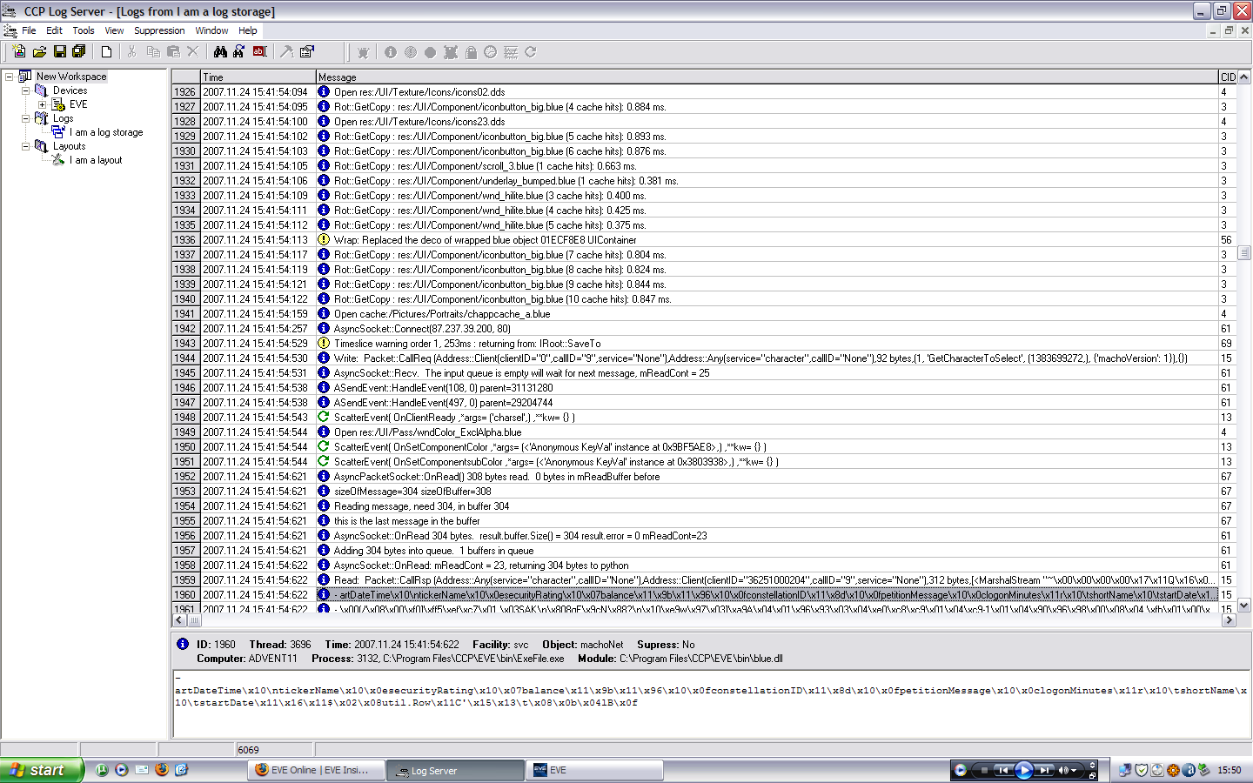This screenshot has width=1253, height=783.
Task: Click the '6069' status bar value
Action: (x=249, y=750)
